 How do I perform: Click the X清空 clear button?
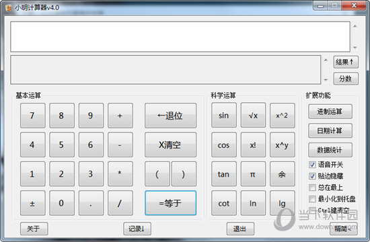click(x=170, y=145)
